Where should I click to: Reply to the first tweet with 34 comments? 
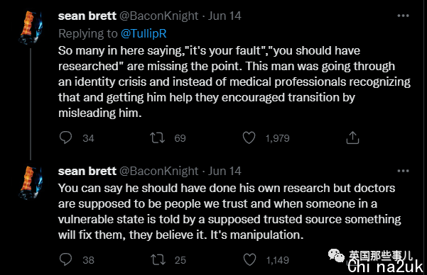(x=65, y=137)
